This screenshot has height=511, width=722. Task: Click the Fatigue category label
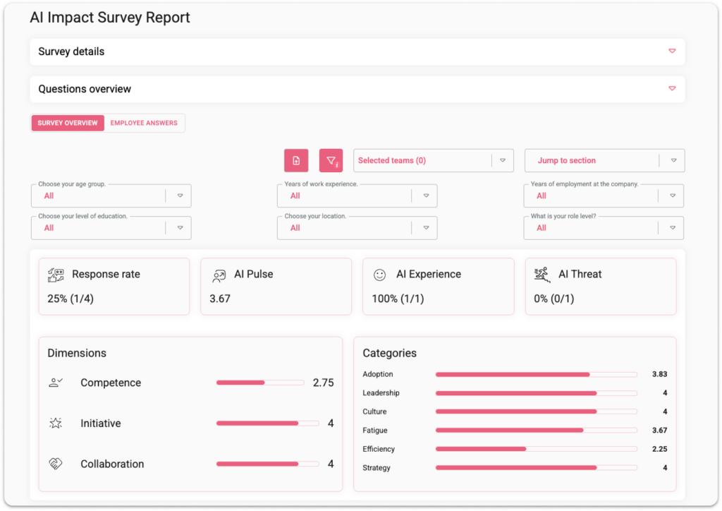[x=375, y=431]
